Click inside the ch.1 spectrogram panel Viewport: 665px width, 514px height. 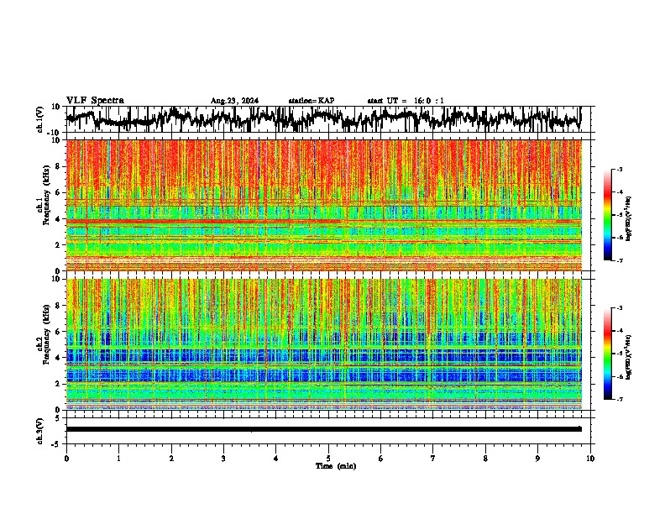[323, 205]
